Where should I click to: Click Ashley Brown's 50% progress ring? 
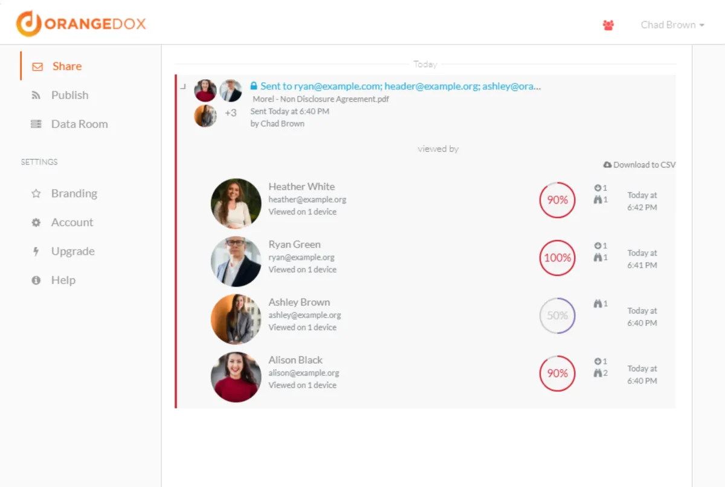tap(556, 315)
